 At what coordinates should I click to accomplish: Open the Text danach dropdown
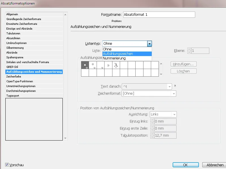tap(169, 86)
